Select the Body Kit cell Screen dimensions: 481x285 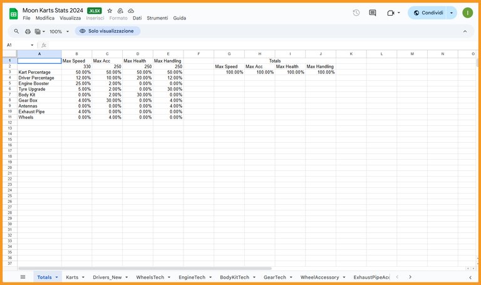click(39, 95)
